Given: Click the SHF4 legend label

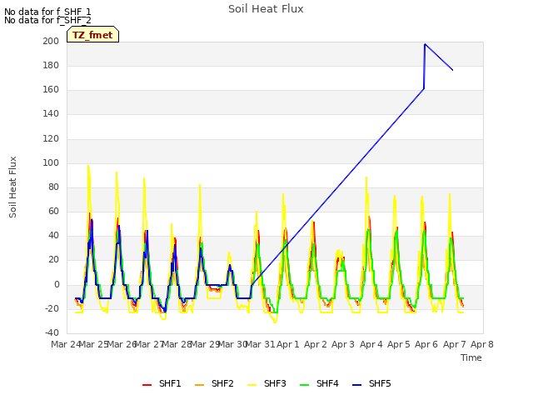Looking at the screenshot, I should pos(327,383).
